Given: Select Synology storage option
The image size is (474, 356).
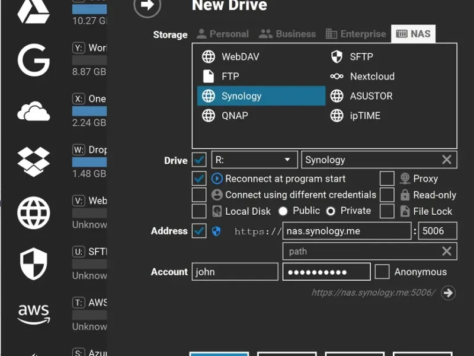Looking at the screenshot, I should [261, 96].
